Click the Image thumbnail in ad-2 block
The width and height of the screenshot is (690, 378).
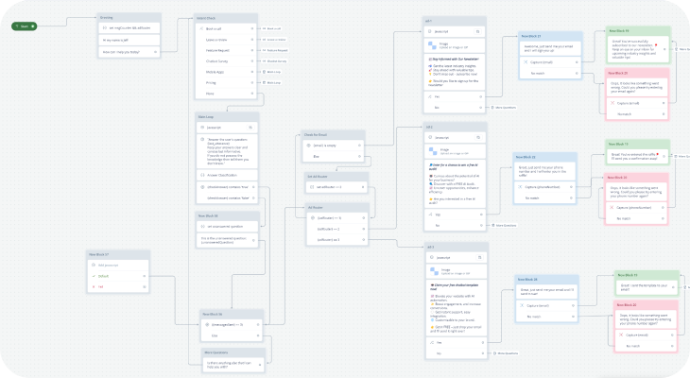(433, 151)
